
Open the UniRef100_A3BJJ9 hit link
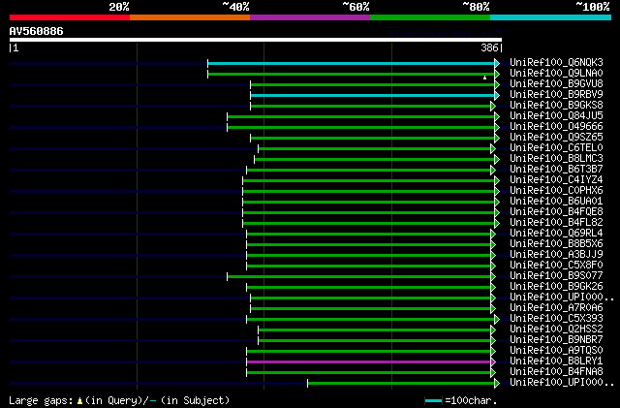point(556,255)
